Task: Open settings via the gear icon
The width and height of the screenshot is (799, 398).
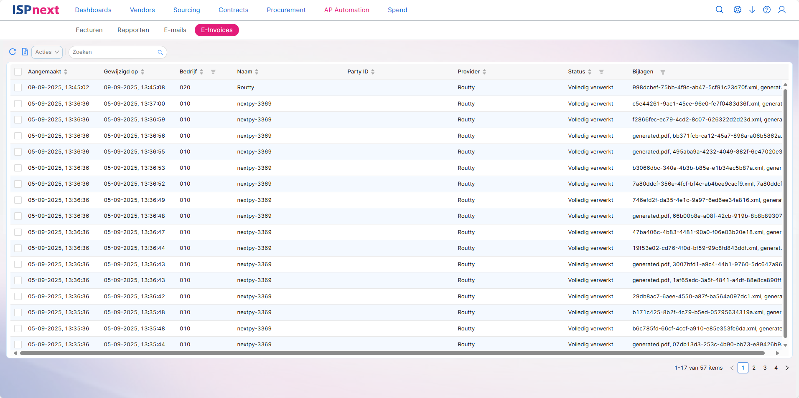Action: tap(738, 10)
